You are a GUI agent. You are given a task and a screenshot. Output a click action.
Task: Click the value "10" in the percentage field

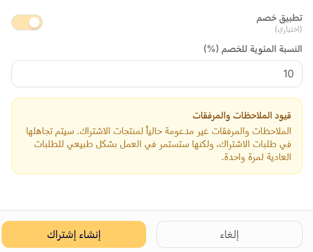click(288, 74)
